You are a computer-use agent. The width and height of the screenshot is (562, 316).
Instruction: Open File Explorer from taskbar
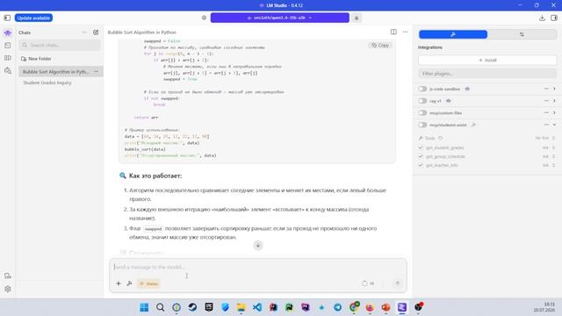point(241,307)
